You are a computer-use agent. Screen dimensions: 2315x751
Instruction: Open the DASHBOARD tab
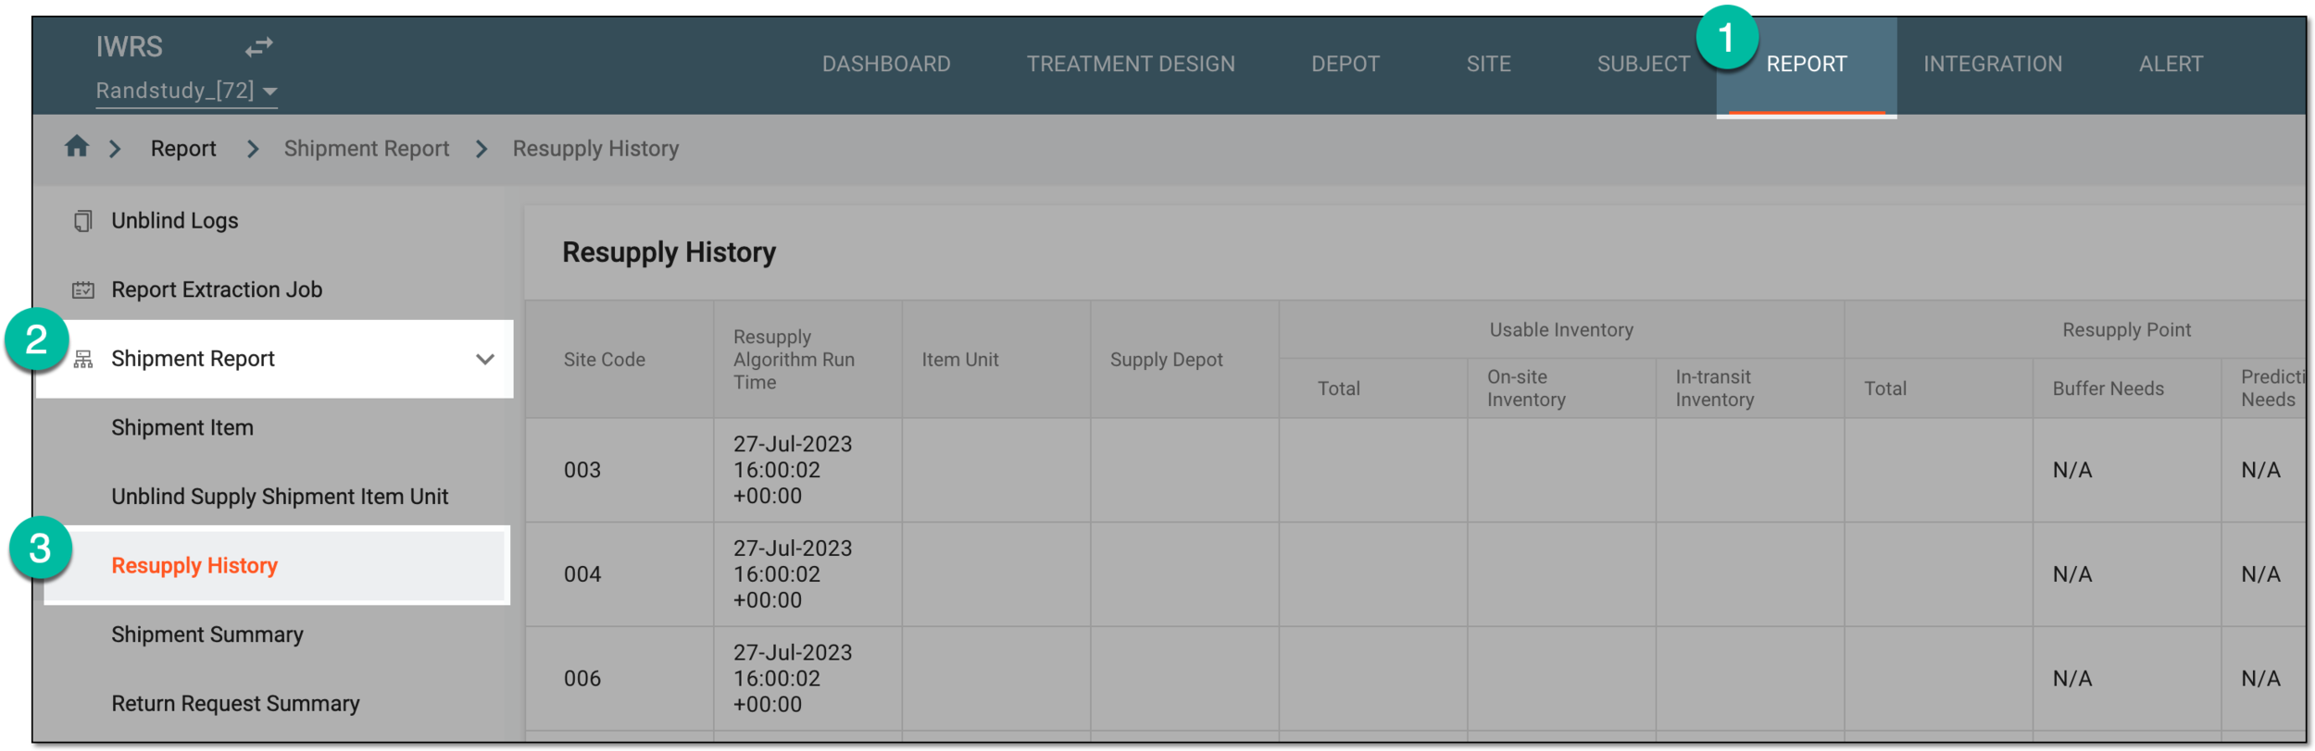click(886, 64)
